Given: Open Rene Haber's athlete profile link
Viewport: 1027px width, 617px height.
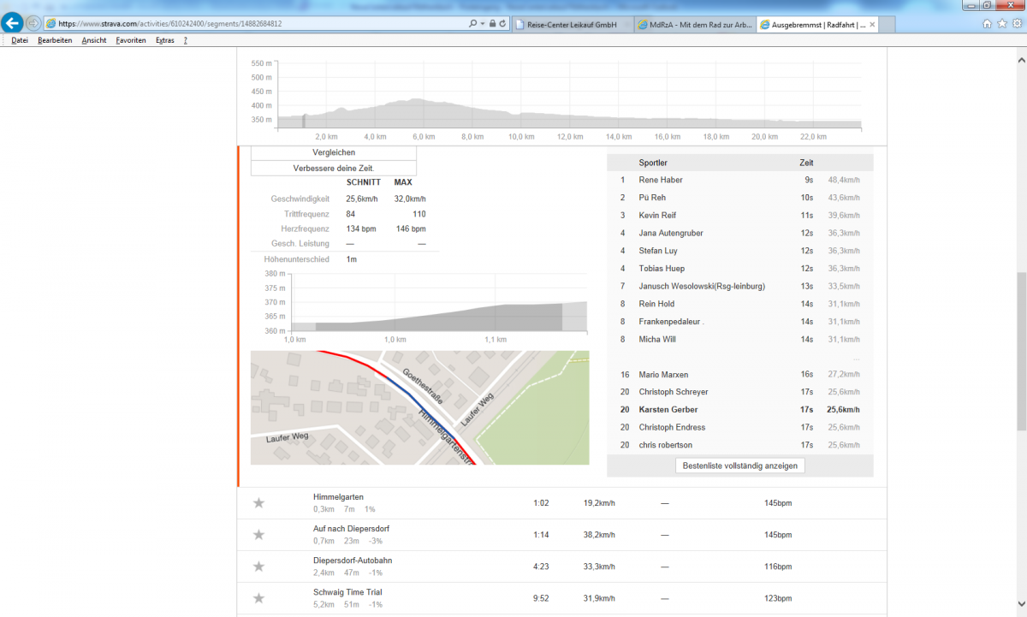Looking at the screenshot, I should 661,181.
